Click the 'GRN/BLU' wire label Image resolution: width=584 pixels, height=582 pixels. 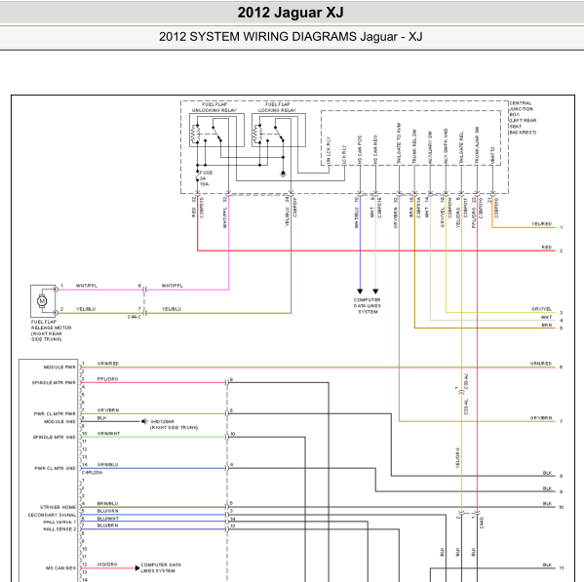[x=107, y=464]
